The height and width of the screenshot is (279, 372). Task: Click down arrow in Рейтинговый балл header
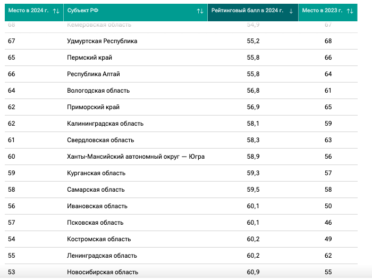(291, 11)
